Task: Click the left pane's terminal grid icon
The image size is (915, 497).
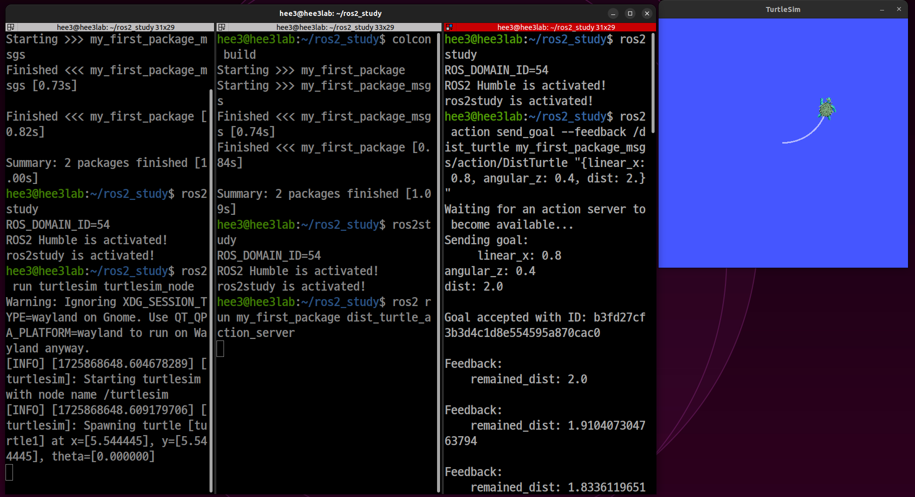Action: [x=10, y=27]
